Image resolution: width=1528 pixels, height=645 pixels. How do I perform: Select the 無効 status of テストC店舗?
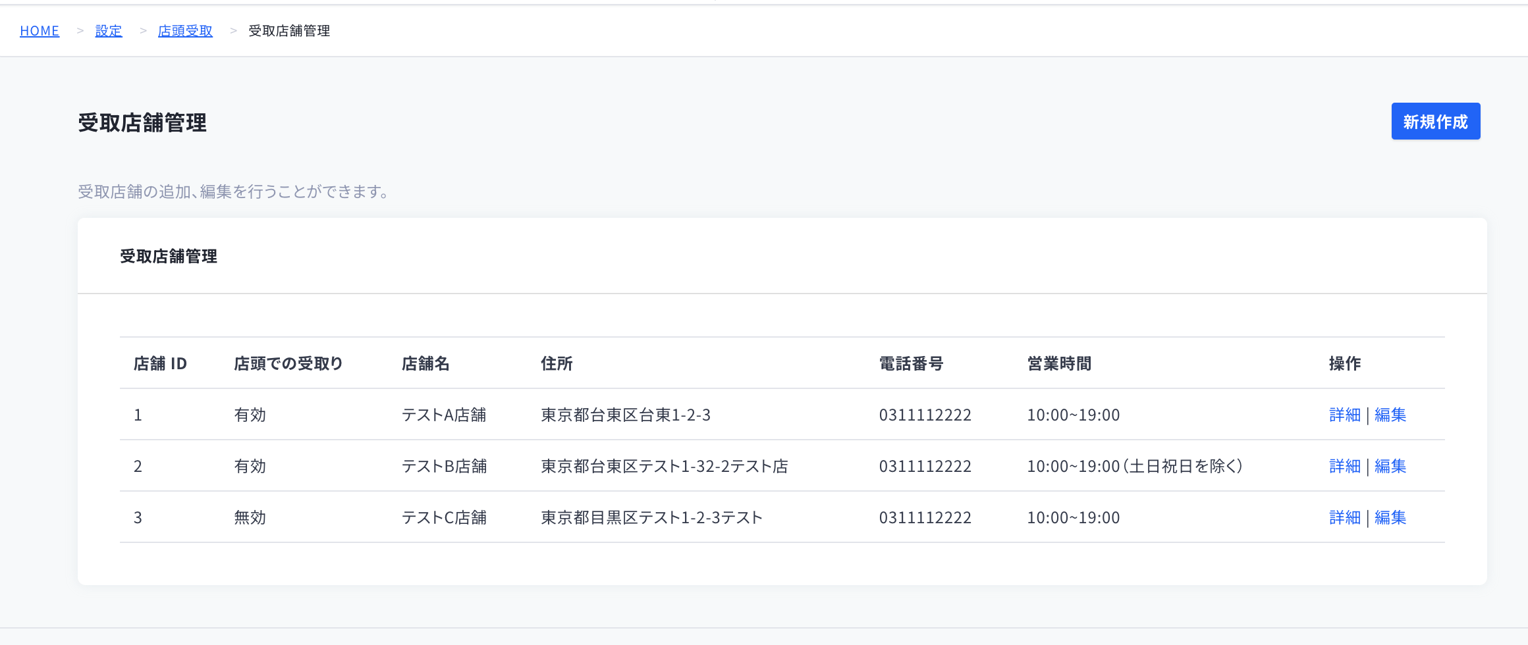click(249, 517)
